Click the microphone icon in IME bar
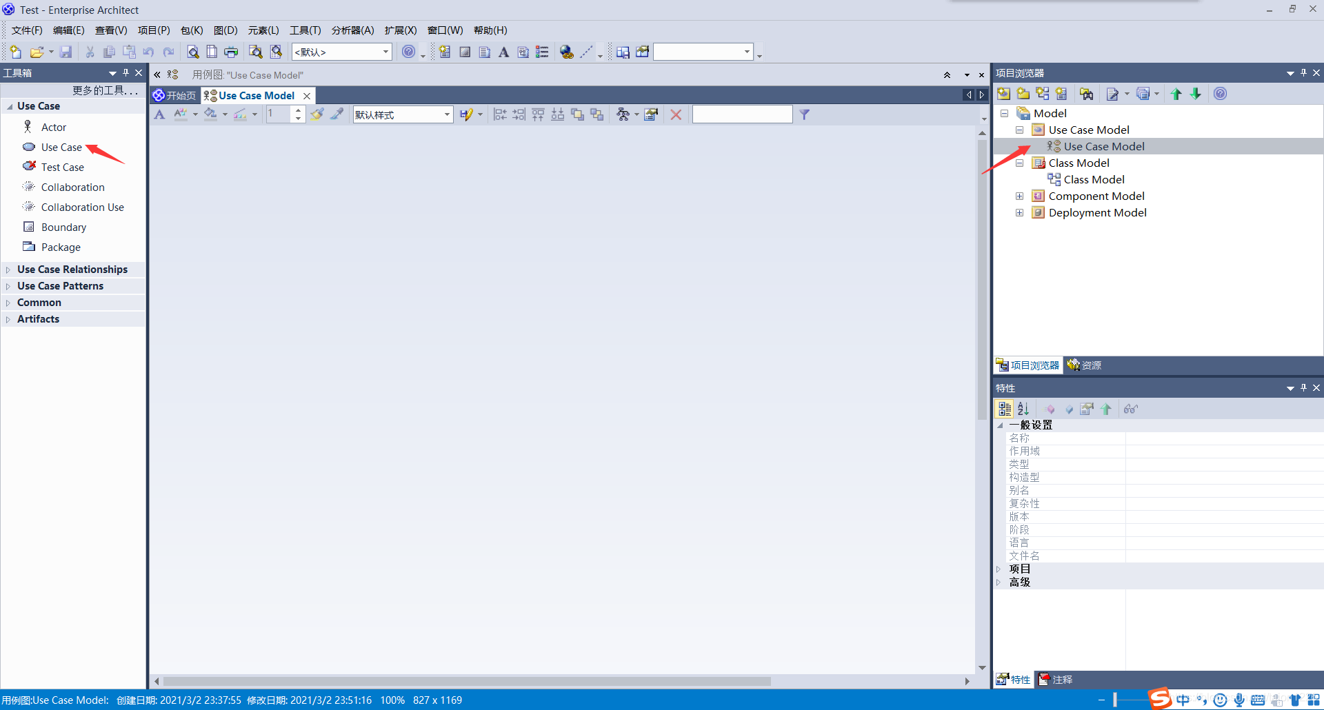 click(1239, 700)
